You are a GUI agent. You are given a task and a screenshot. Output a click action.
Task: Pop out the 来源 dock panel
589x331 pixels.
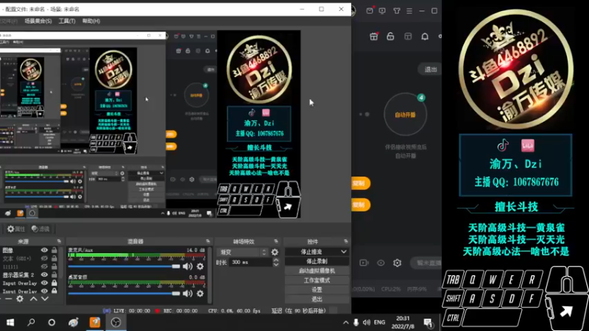coord(59,241)
